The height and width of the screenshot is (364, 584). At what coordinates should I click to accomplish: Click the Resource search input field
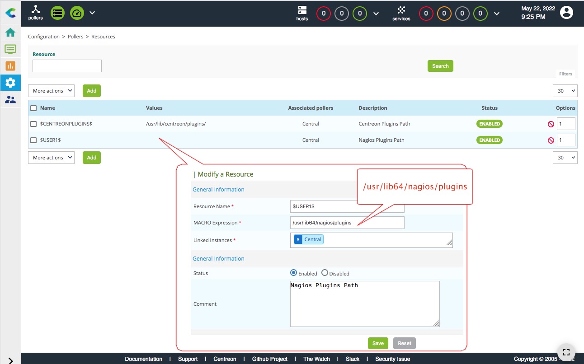(x=67, y=66)
